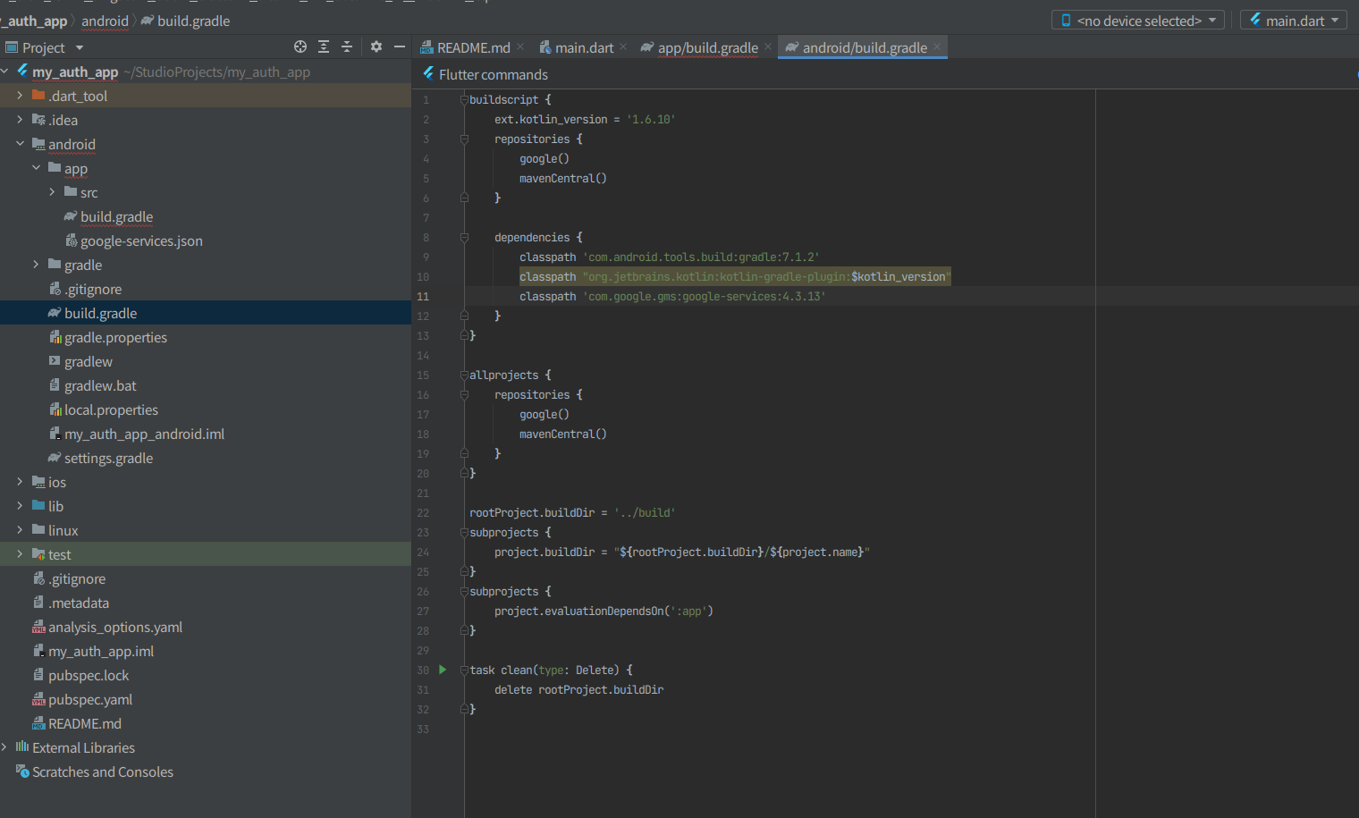
Task: Switch to the README.md tab
Action: coord(472,48)
